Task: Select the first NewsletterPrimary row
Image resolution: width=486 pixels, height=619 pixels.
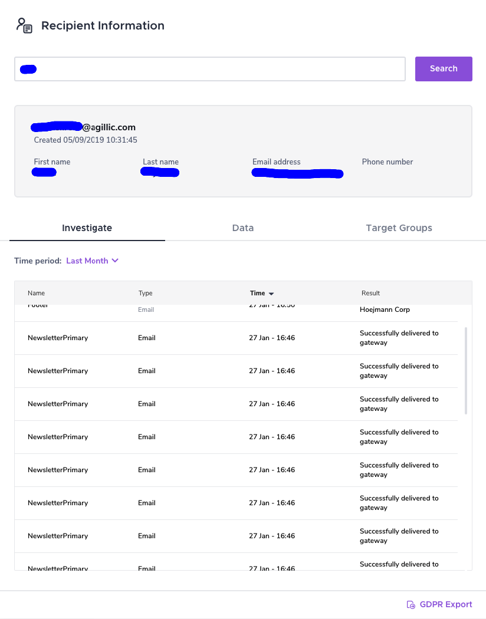Action: point(58,338)
